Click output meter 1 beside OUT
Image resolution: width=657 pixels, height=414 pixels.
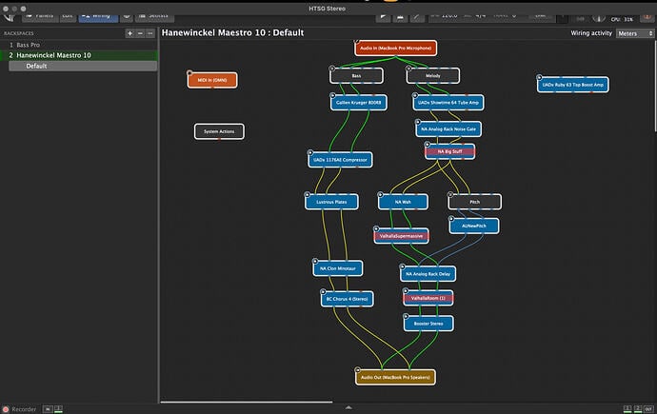click(627, 409)
